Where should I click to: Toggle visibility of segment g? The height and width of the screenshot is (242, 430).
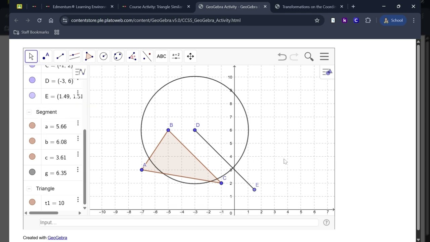pyautogui.click(x=32, y=172)
